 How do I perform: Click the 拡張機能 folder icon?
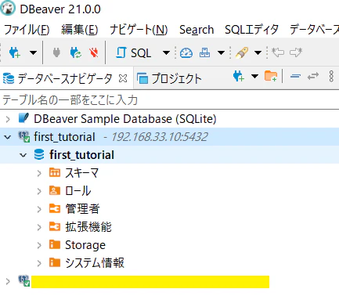click(55, 226)
